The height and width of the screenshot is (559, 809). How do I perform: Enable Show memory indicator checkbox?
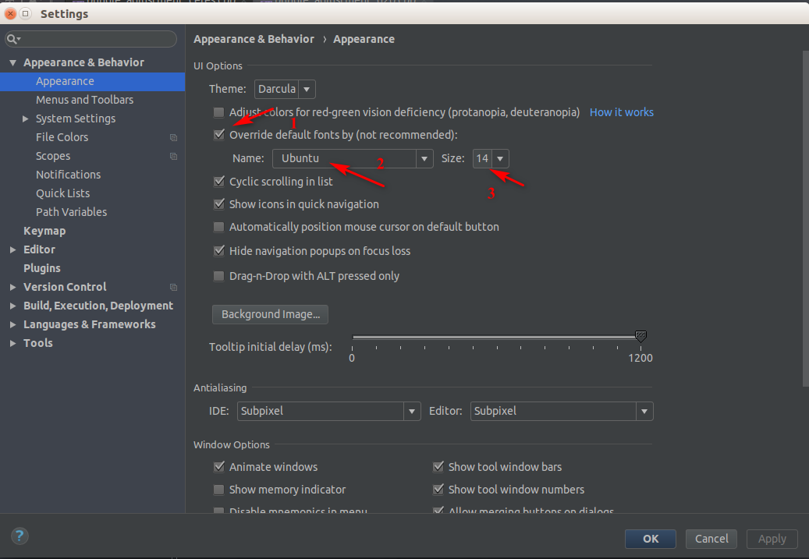point(218,490)
